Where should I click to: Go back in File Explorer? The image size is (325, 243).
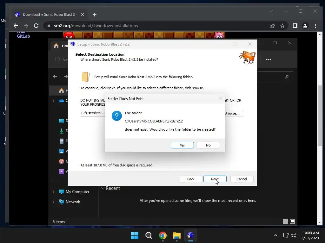(55, 77)
